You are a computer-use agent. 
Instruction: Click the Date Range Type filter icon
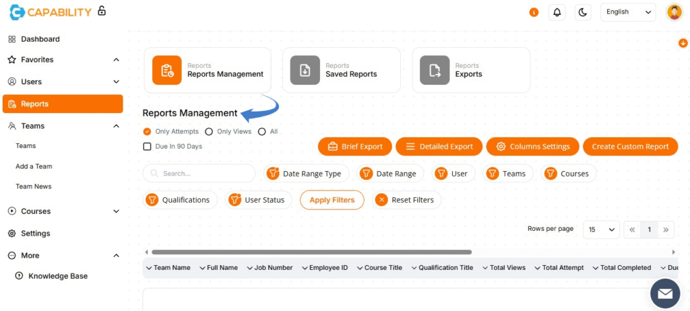[274, 173]
